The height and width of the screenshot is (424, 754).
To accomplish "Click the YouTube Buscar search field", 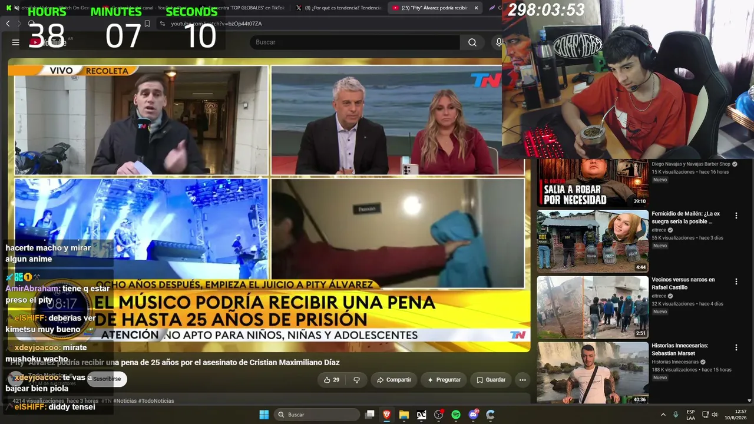I will (x=355, y=42).
